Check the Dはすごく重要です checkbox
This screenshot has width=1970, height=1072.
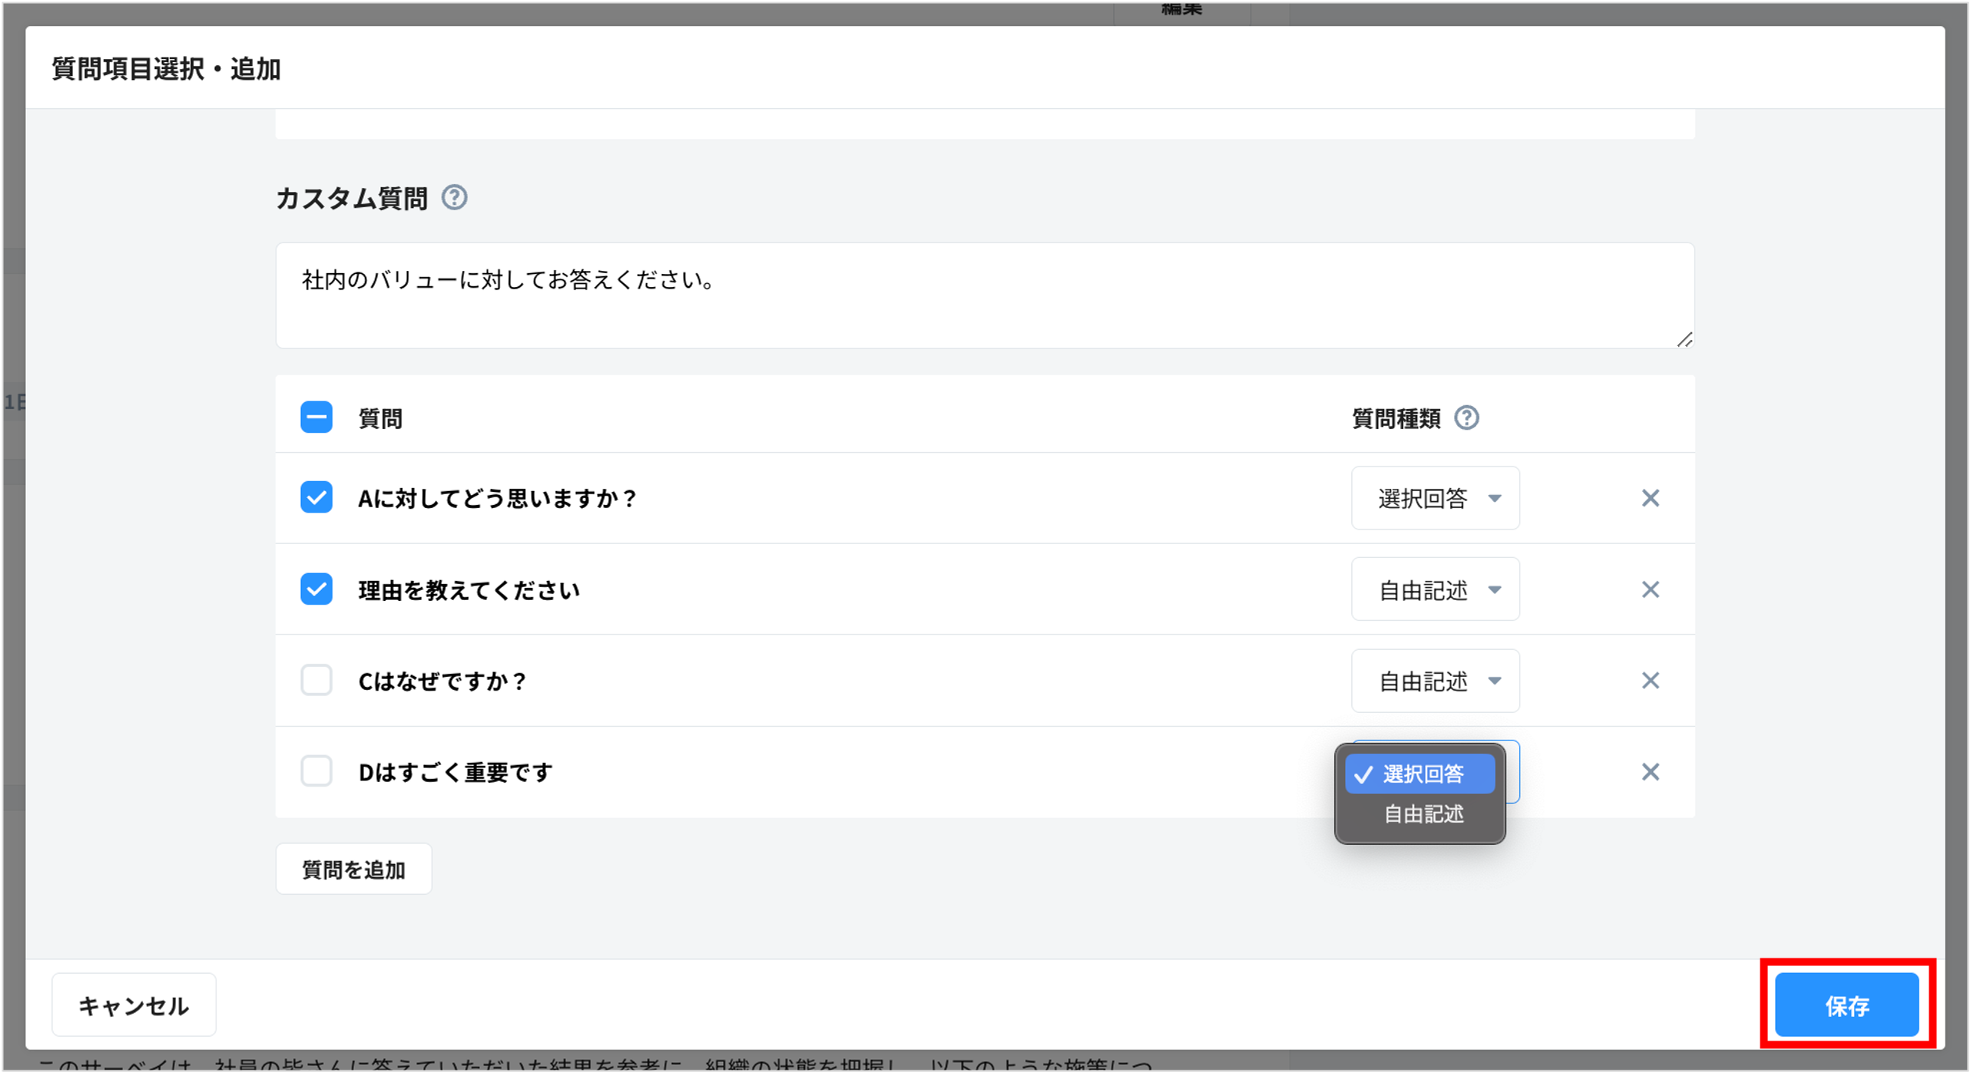pos(316,772)
